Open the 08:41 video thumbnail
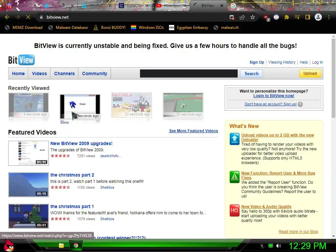 (29, 216)
